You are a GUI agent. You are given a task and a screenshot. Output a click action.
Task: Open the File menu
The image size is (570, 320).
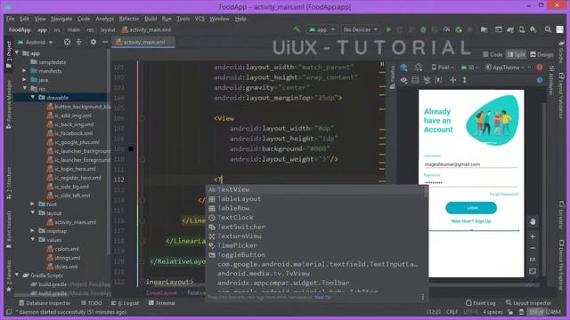click(10, 19)
